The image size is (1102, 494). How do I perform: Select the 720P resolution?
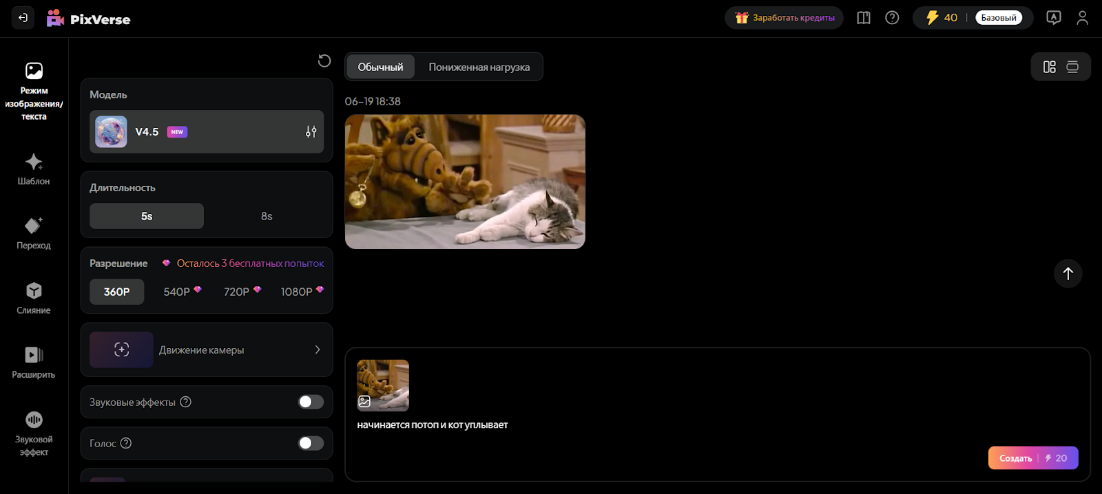pos(242,292)
